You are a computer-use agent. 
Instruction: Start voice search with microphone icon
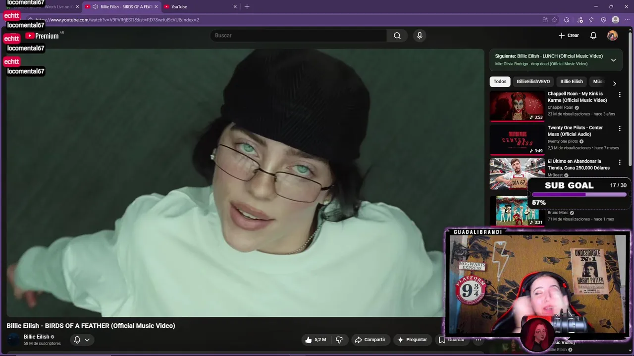[x=420, y=36]
